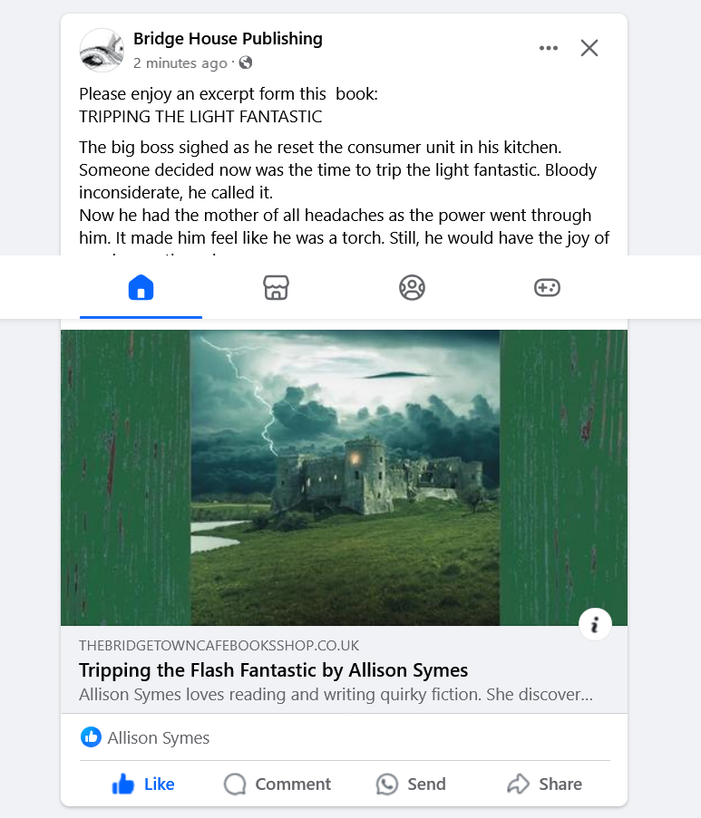Like the post with the Like button

pyautogui.click(x=143, y=784)
